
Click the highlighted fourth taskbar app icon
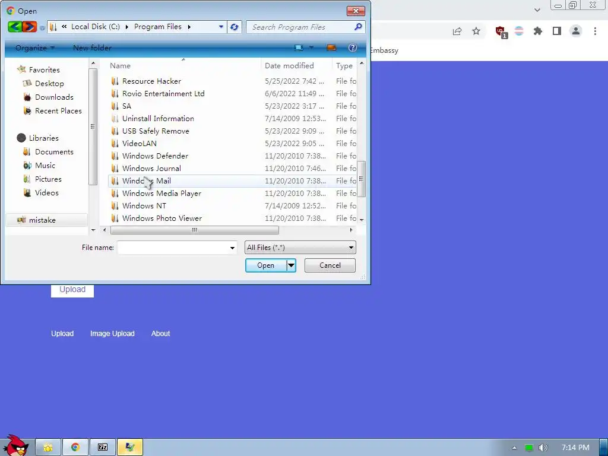pyautogui.click(x=130, y=448)
